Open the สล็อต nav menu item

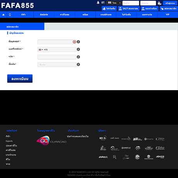click(x=85, y=15)
